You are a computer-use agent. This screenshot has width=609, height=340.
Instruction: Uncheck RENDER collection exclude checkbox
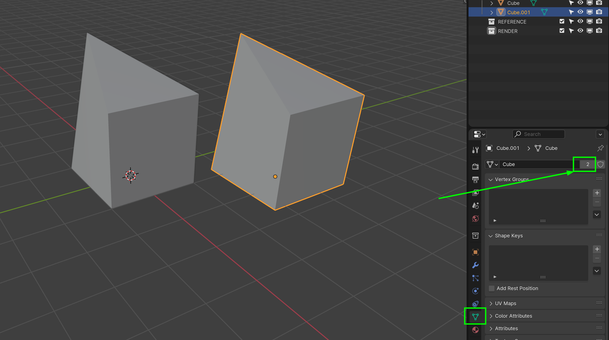(562, 31)
